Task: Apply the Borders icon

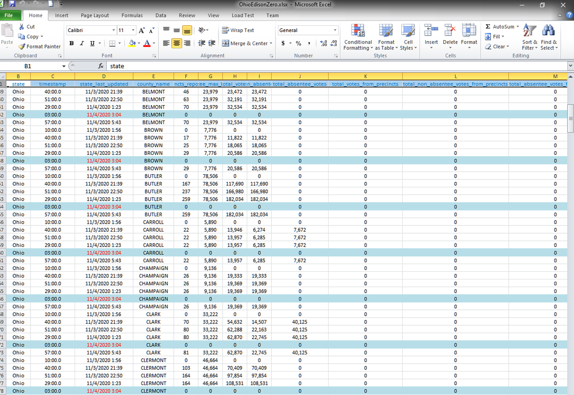Action: click(x=112, y=43)
